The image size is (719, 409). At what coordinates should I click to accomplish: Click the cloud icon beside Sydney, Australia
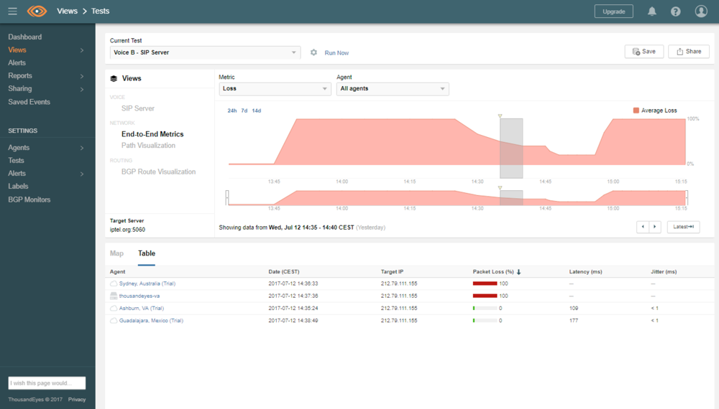pyautogui.click(x=114, y=283)
